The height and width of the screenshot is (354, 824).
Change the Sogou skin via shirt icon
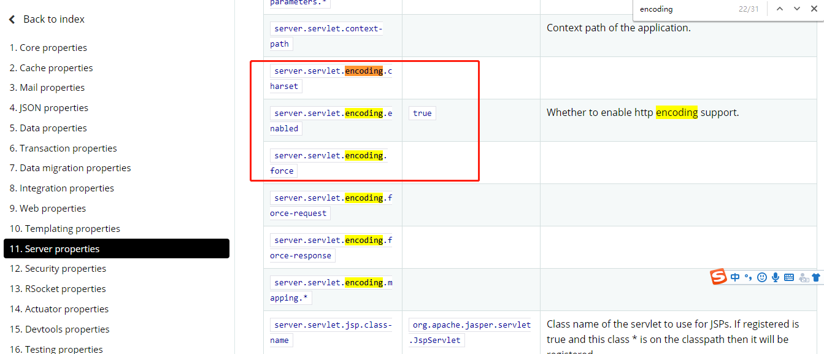coord(816,277)
